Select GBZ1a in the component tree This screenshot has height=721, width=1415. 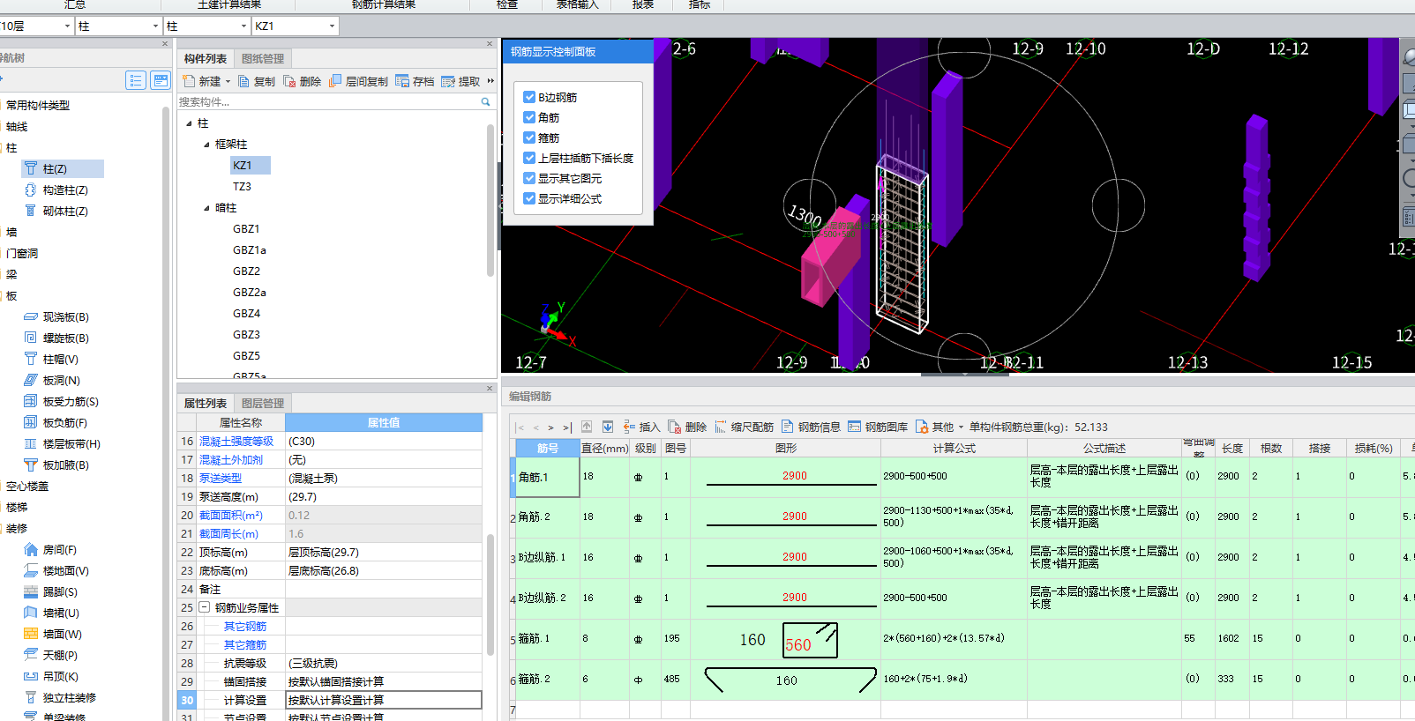[x=250, y=250]
